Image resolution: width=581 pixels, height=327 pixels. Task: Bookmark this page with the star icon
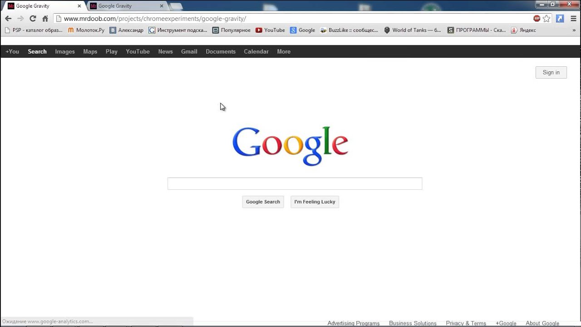[x=547, y=19]
